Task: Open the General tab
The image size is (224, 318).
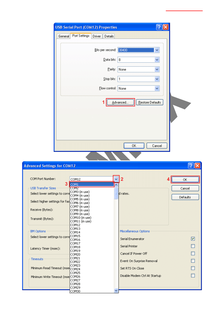Action: coord(64,36)
